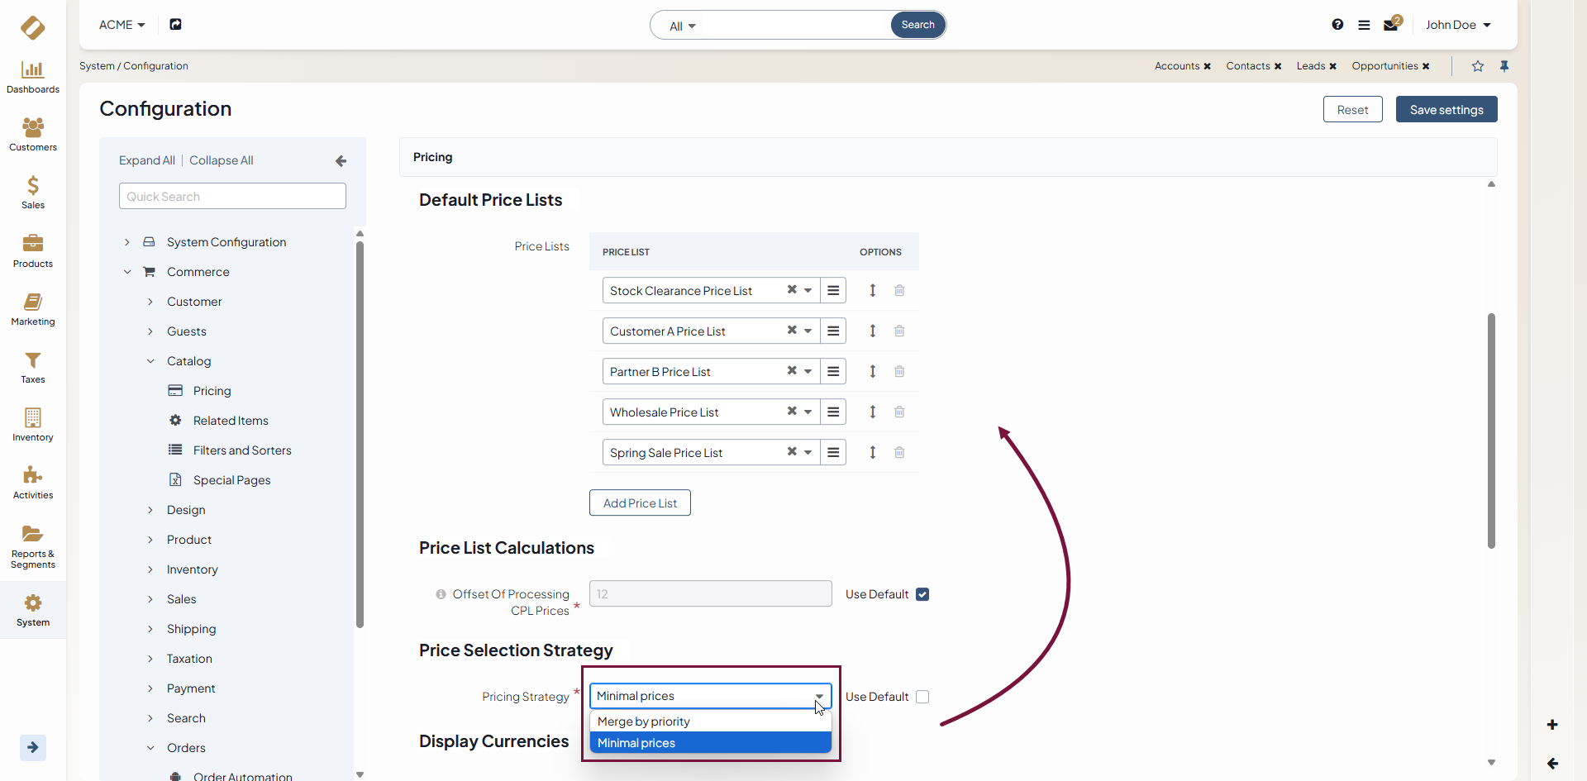Select Merge by priority option

[x=711, y=721]
